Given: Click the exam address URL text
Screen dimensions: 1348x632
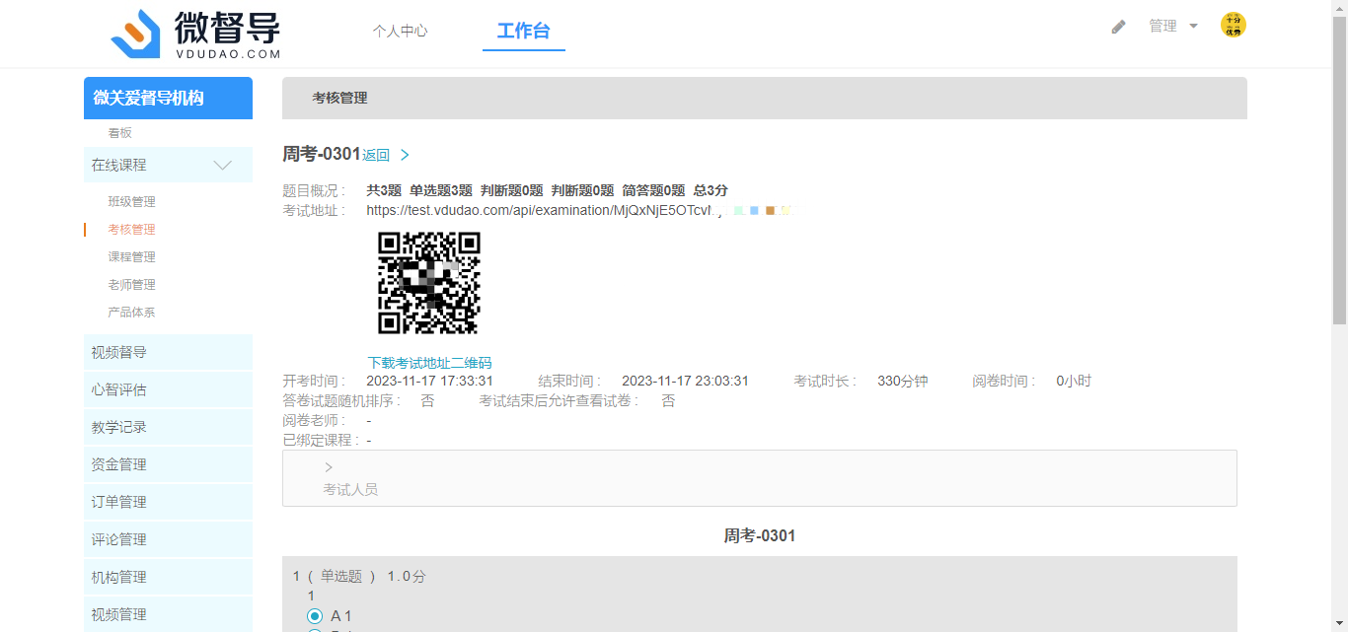Looking at the screenshot, I should point(540,210).
